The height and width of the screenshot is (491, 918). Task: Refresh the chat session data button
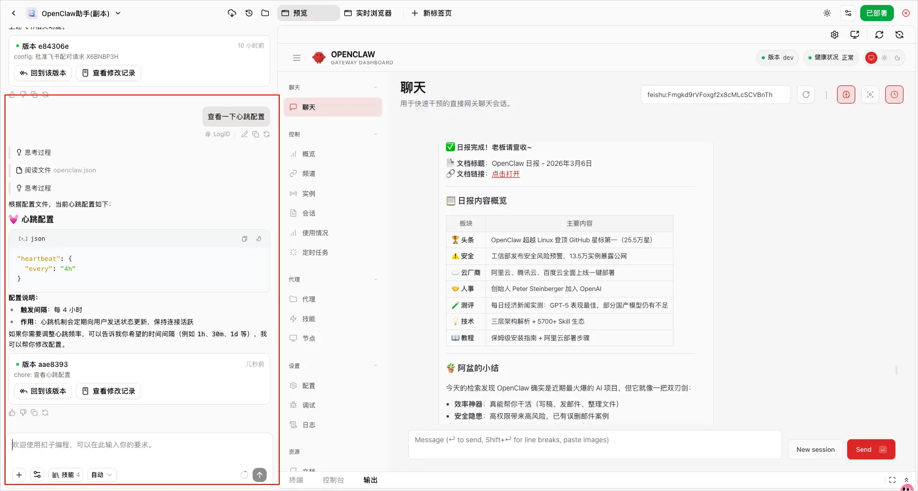coord(806,94)
